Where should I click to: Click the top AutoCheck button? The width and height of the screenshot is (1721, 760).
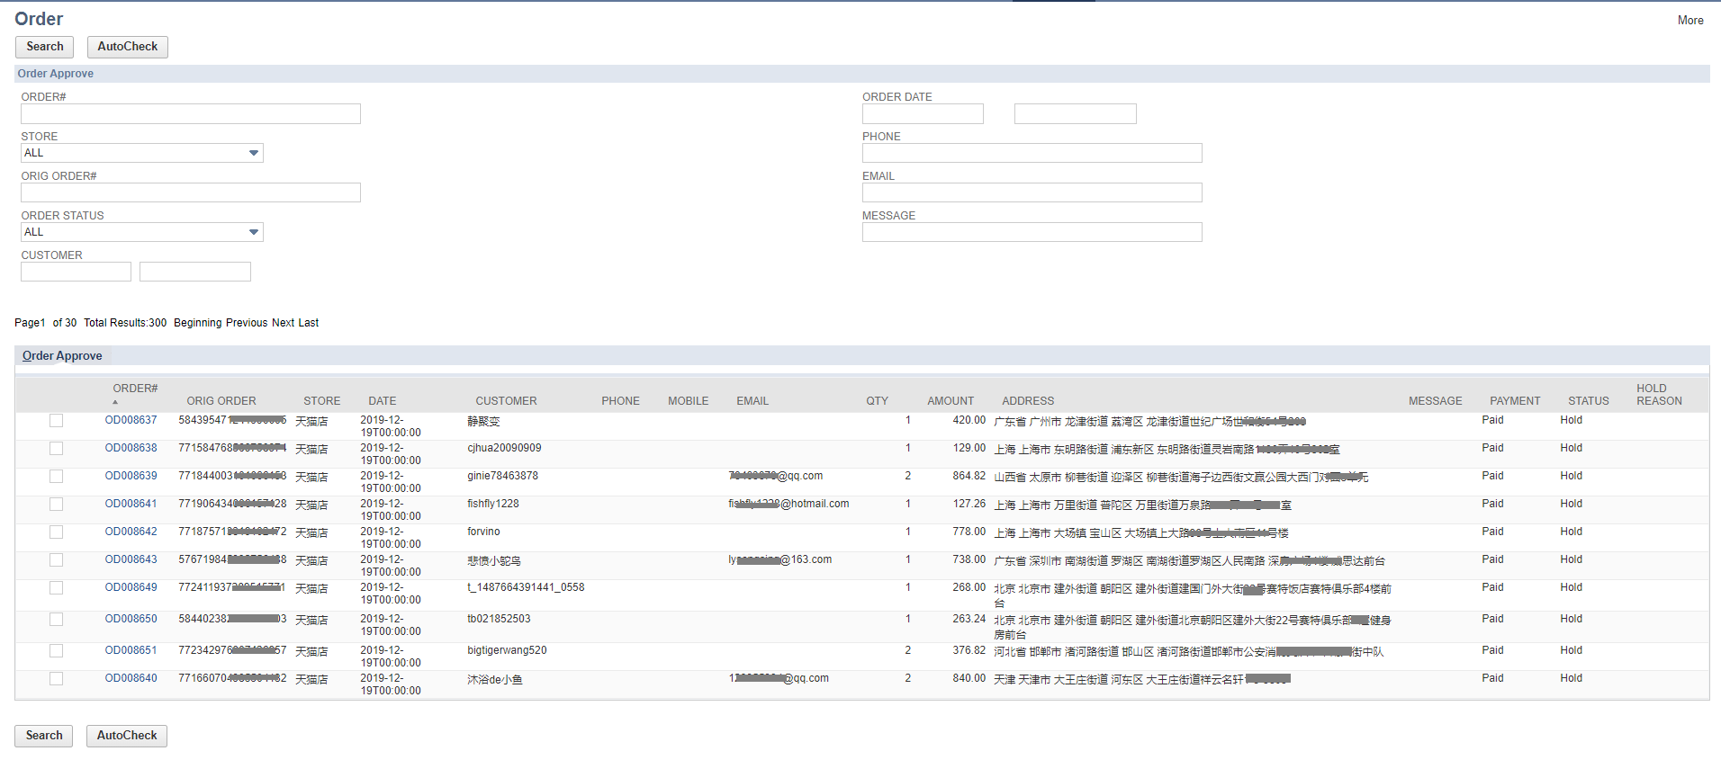pyautogui.click(x=127, y=47)
